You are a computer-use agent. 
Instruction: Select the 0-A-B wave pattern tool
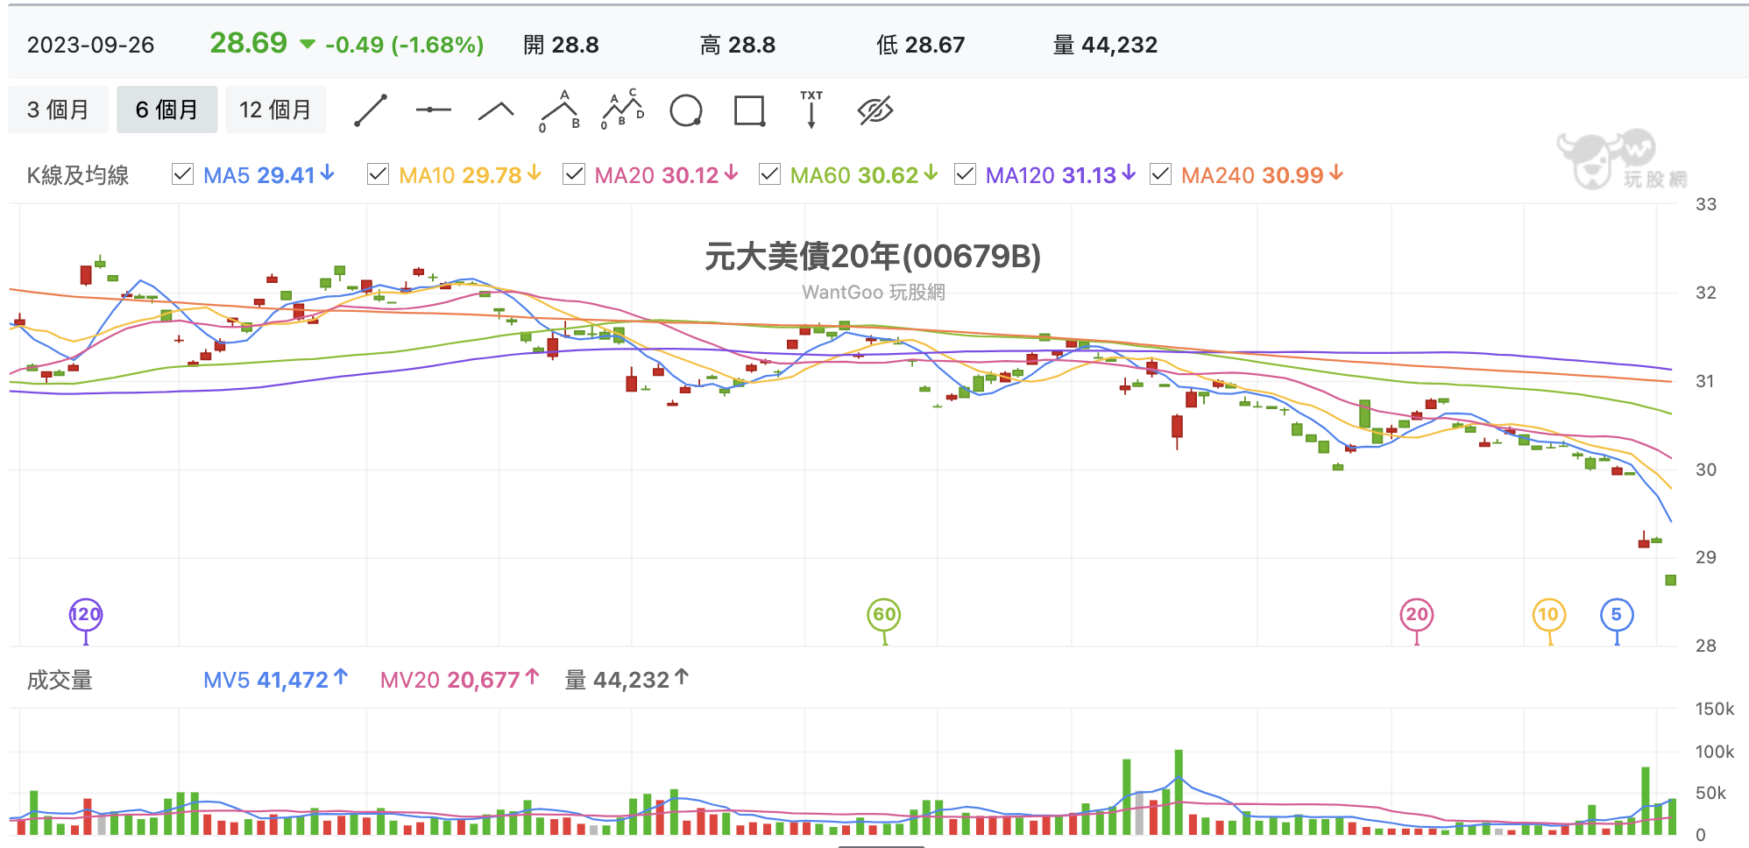tap(560, 110)
